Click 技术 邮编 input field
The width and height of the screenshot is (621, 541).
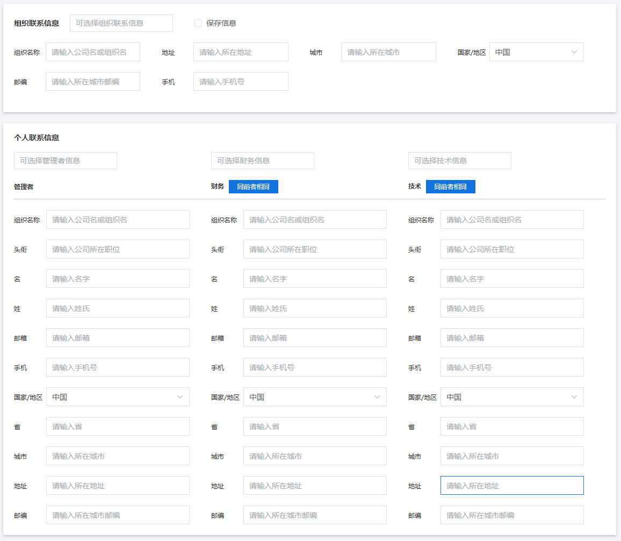pos(512,515)
